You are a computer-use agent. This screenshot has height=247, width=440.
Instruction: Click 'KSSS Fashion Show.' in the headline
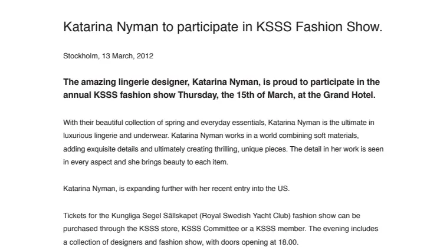(319, 27)
